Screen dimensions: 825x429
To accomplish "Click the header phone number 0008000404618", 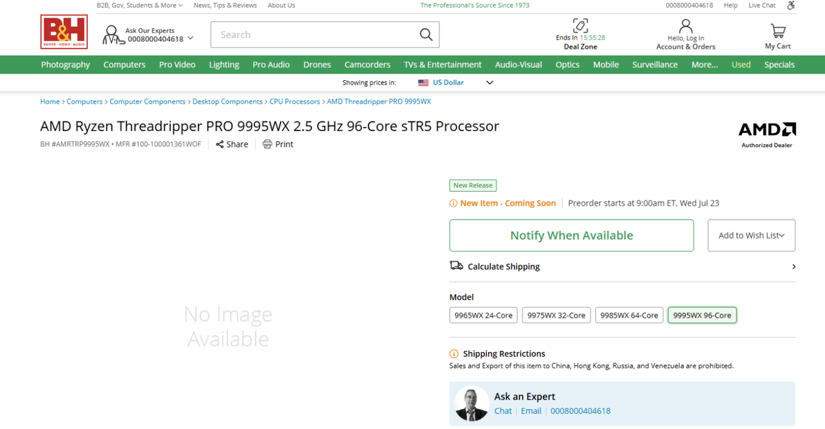I will [x=690, y=5].
